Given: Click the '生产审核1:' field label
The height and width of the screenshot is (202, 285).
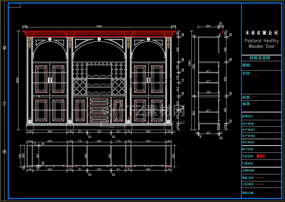Looking at the screenshot, I should (249, 130).
